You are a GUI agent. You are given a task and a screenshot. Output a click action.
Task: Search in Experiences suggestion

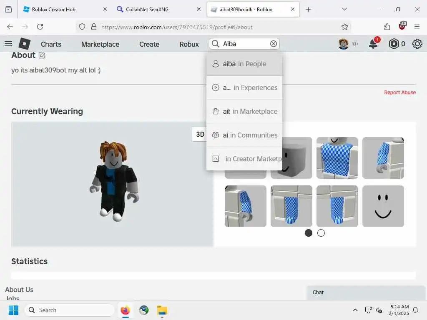(x=244, y=87)
